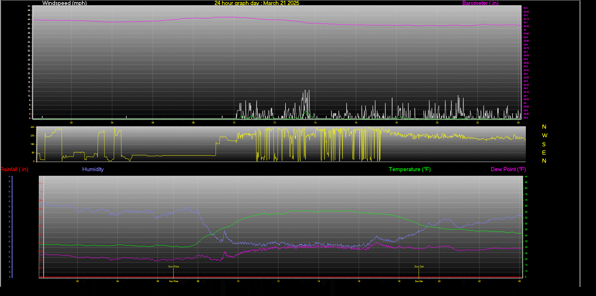Click hour 06 on the windspeed chart axis
The image size is (596, 296).
[153, 123]
